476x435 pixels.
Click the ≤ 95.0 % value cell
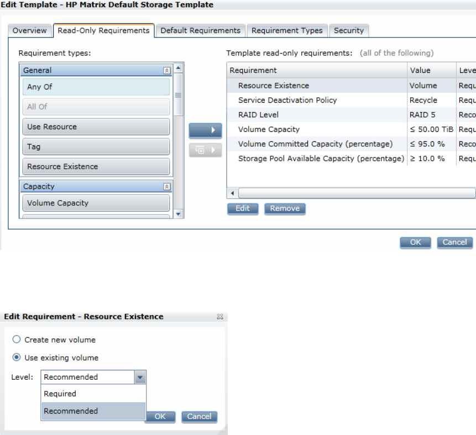[x=431, y=144]
